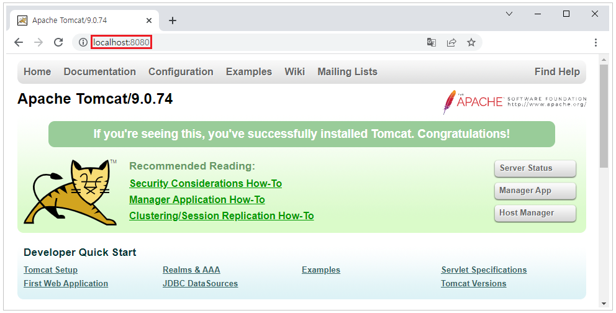Open Clustering/Session Replication How-To link

[x=222, y=215]
